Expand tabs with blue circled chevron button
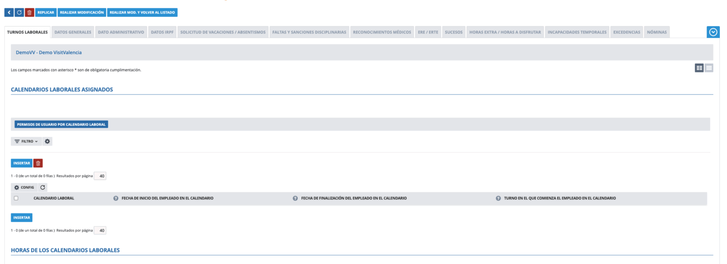 (713, 32)
